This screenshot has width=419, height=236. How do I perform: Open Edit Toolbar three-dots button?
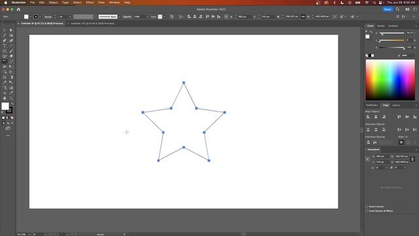click(x=8, y=136)
